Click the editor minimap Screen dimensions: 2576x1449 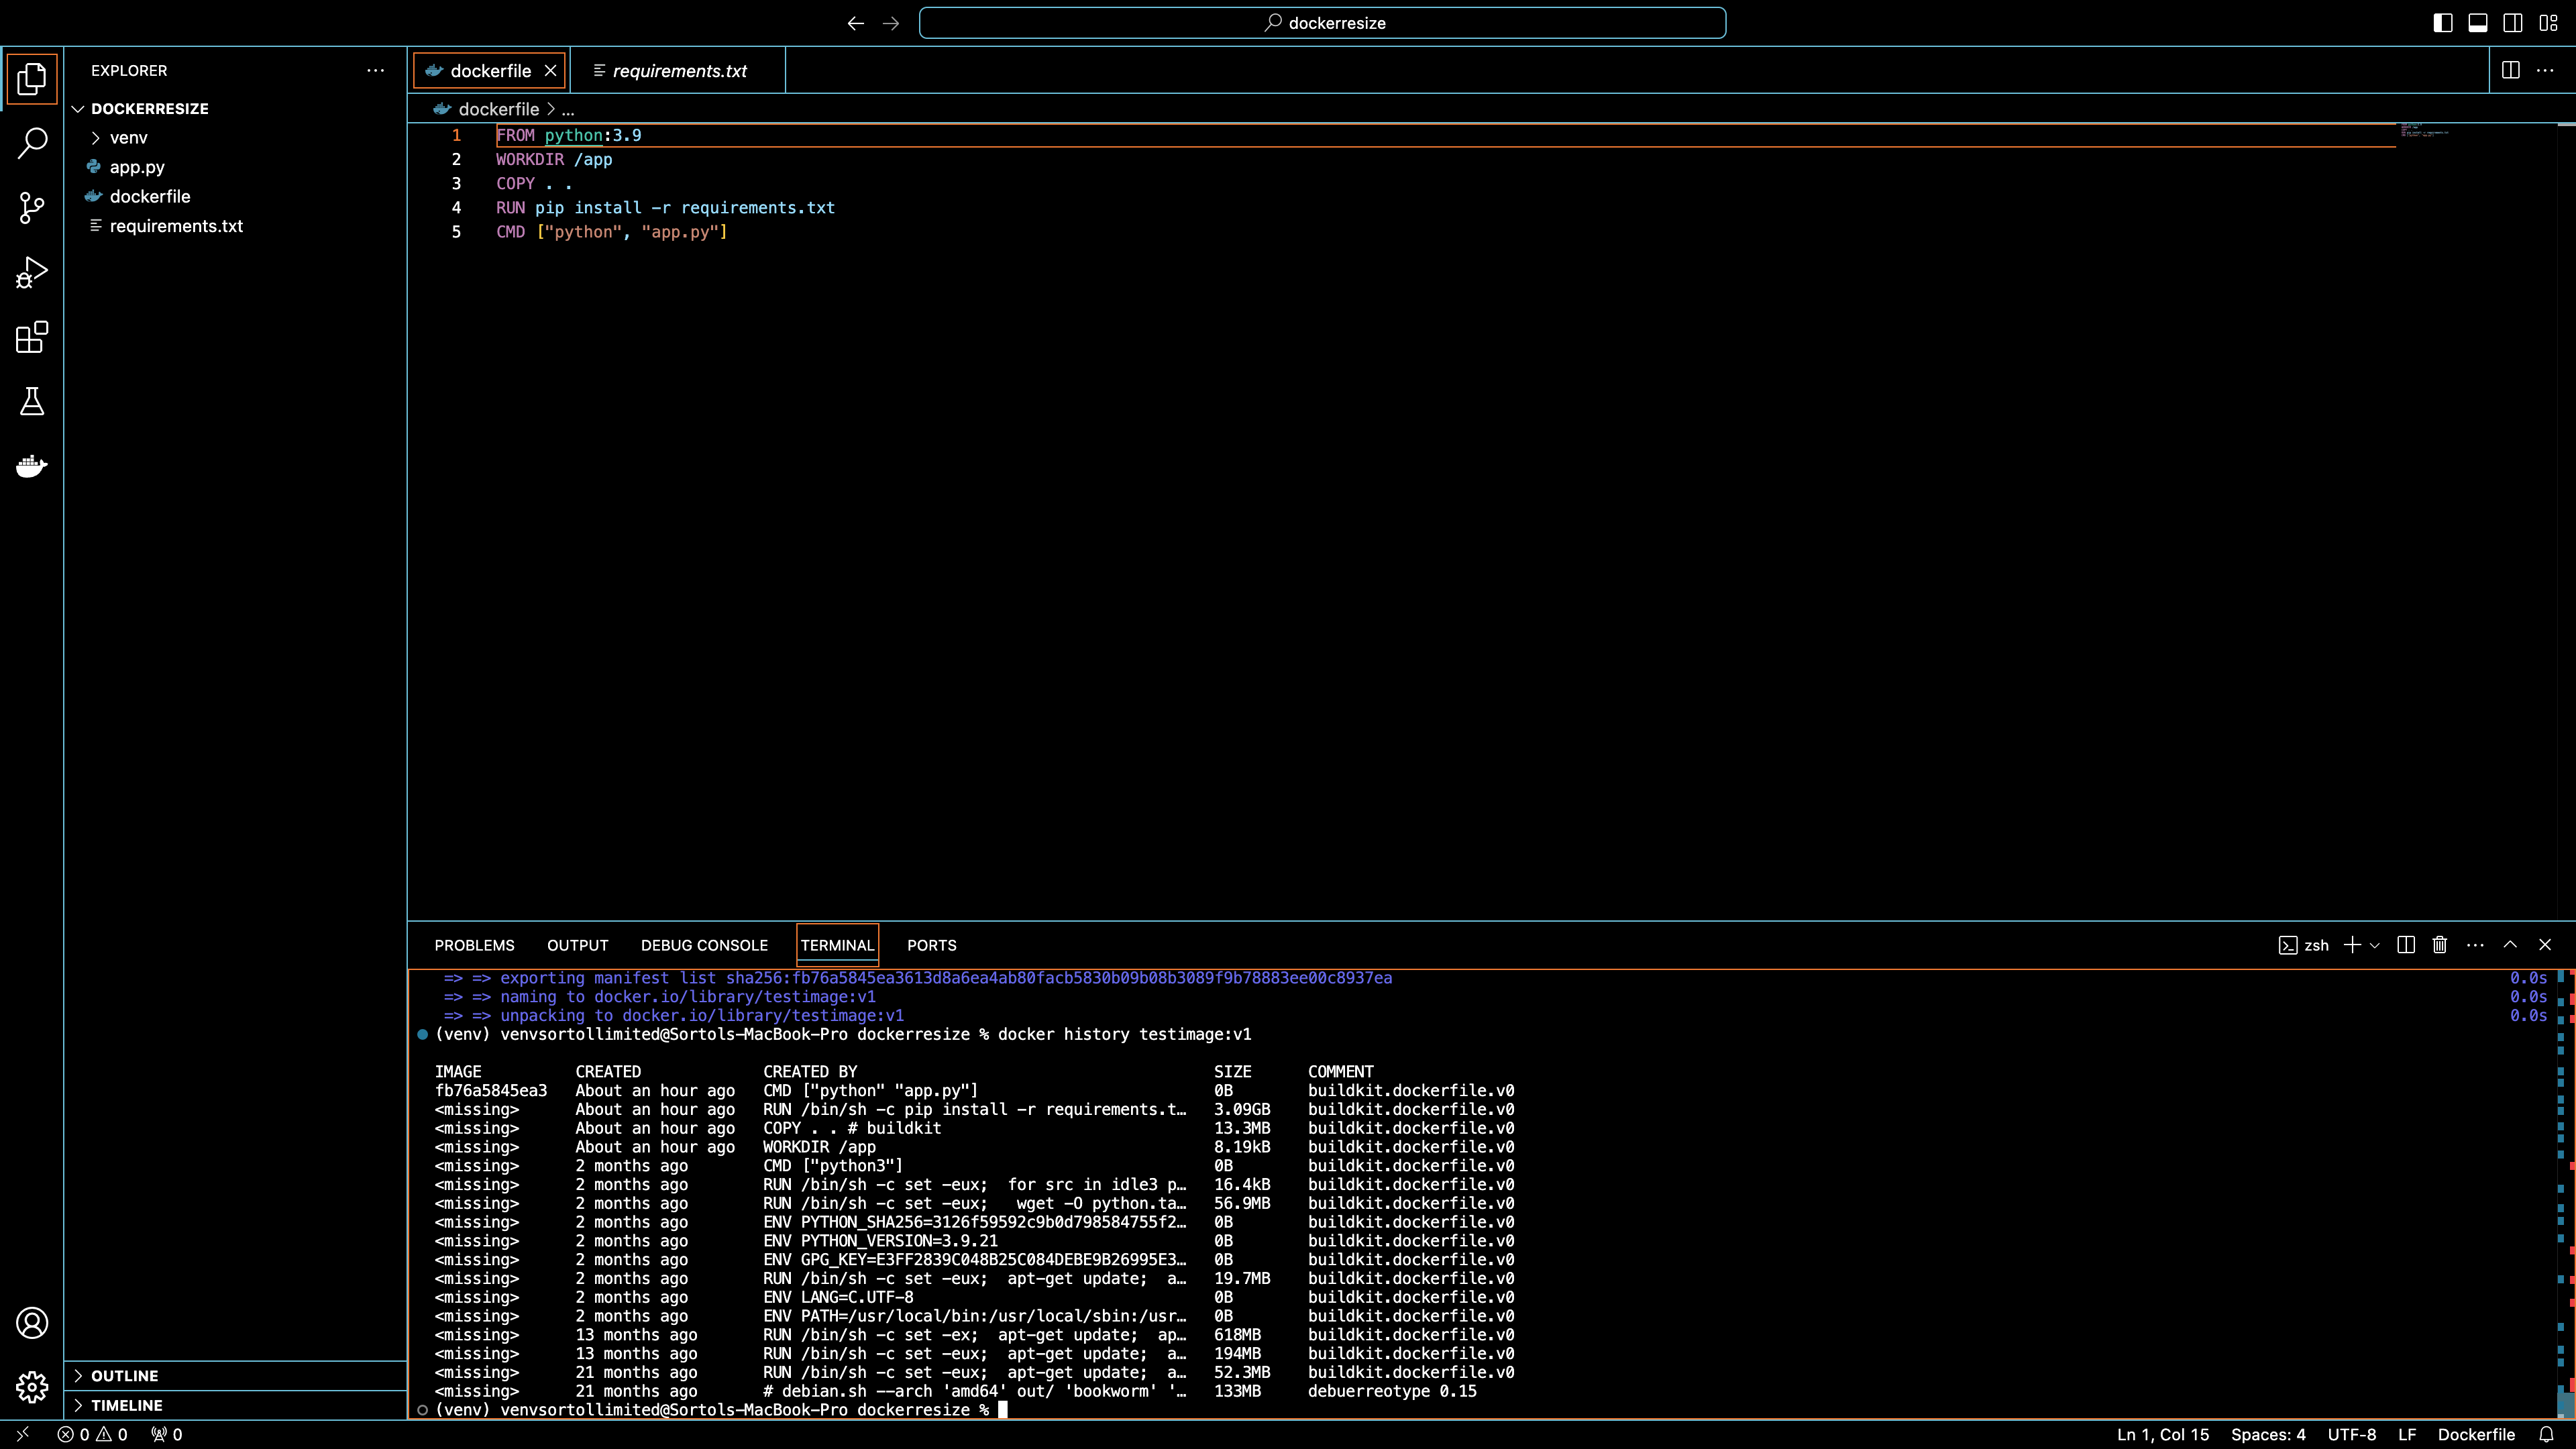click(2425, 130)
